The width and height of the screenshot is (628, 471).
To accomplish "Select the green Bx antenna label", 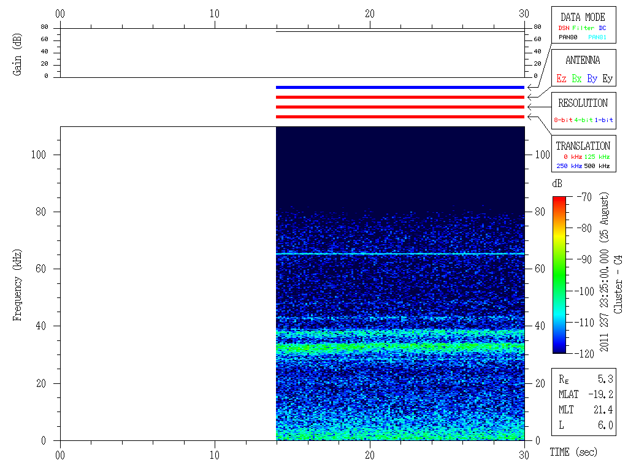I will (x=576, y=78).
